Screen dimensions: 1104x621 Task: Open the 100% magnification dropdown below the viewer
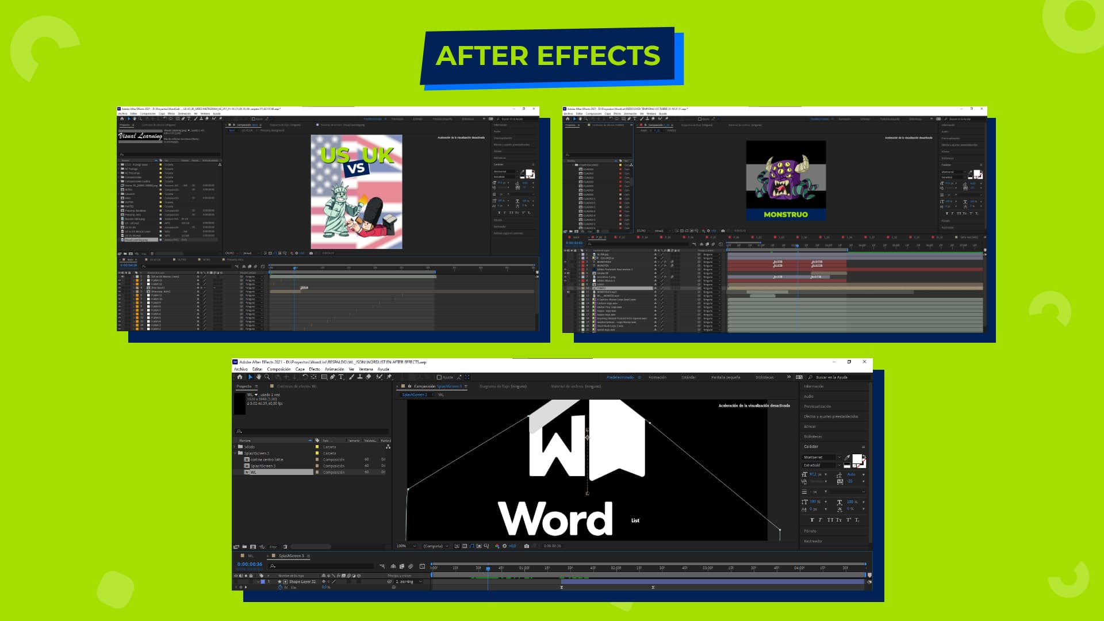coord(406,546)
